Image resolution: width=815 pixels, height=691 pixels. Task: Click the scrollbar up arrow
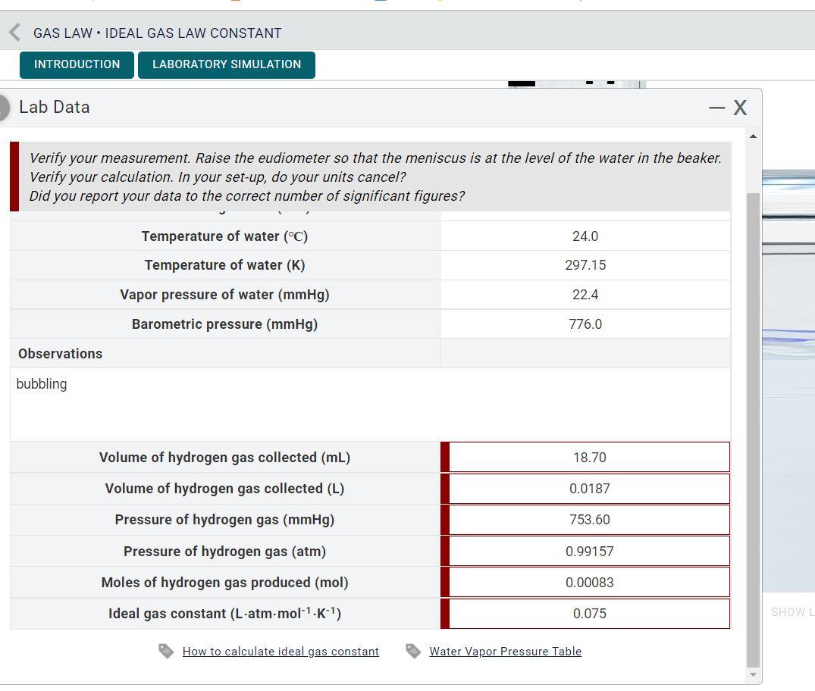752,136
